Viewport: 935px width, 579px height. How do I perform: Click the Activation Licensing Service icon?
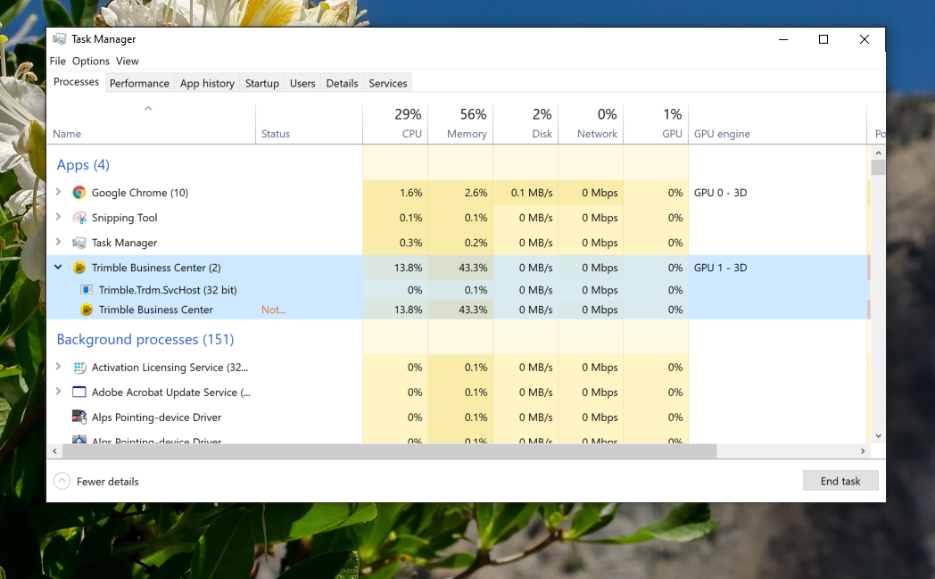coord(79,368)
